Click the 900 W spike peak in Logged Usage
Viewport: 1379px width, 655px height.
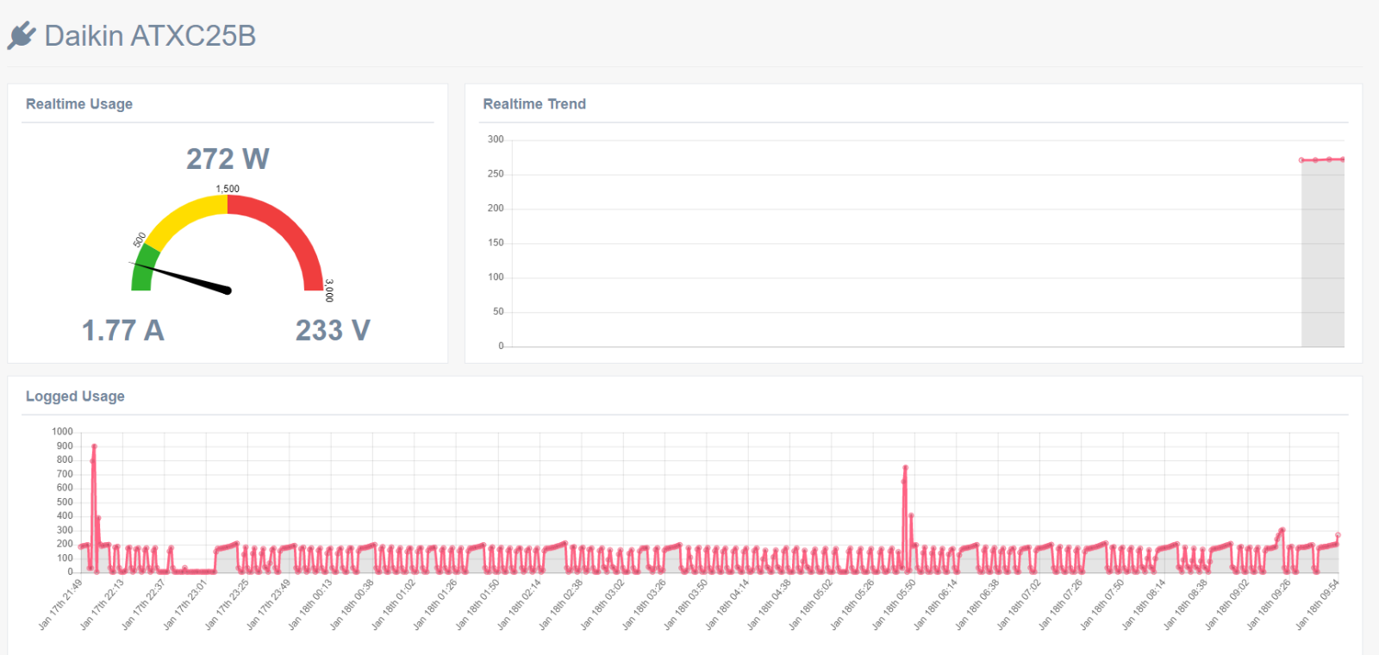(94, 446)
